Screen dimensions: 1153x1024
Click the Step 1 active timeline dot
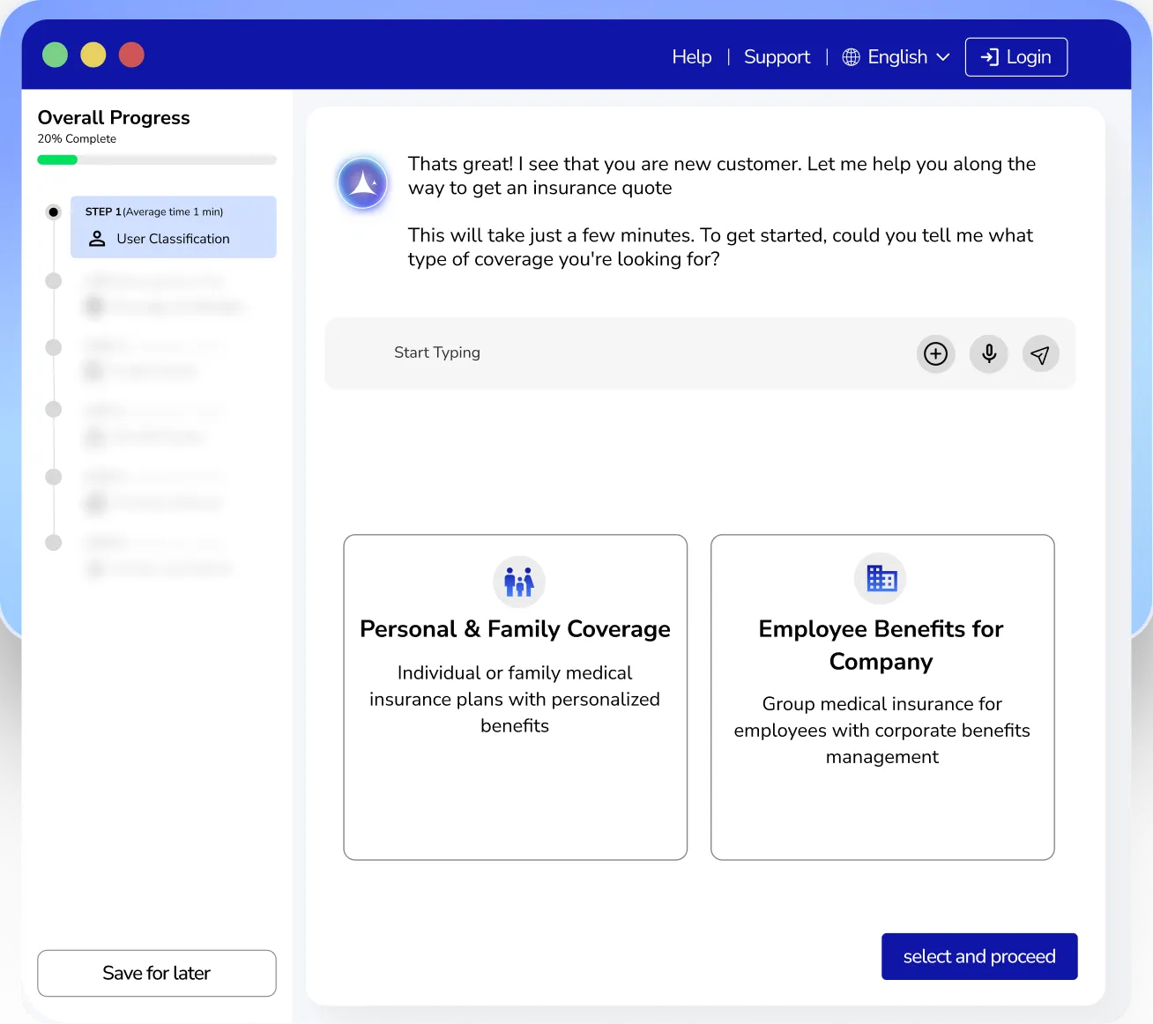[x=54, y=211]
